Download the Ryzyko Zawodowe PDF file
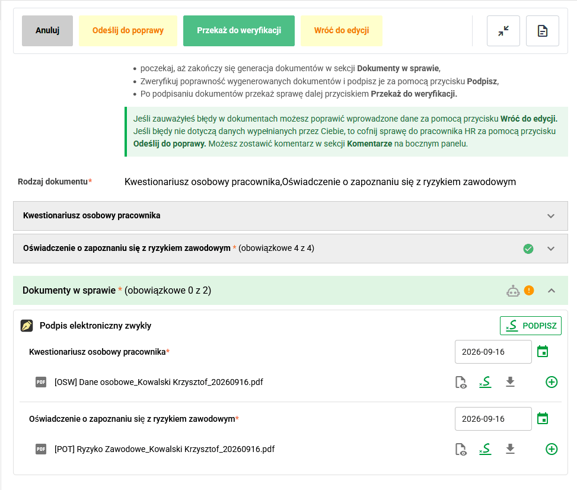 [x=510, y=448]
